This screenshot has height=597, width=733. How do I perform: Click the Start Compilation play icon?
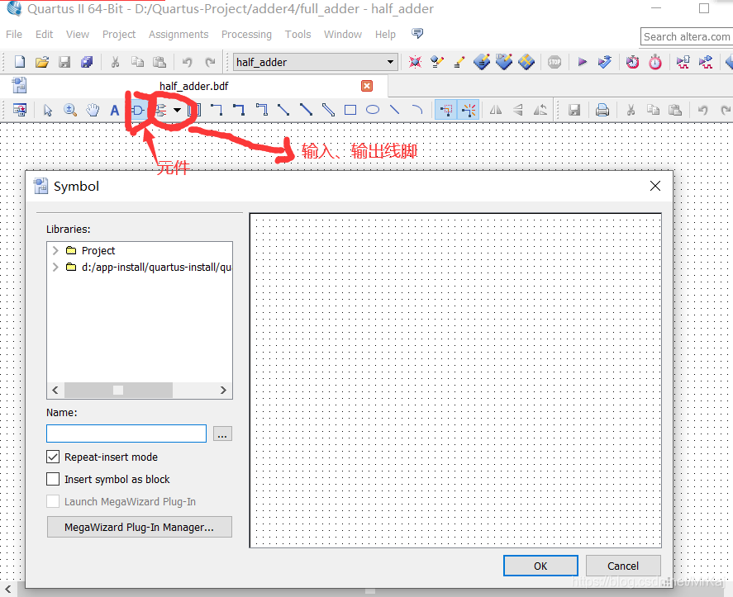pyautogui.click(x=582, y=62)
